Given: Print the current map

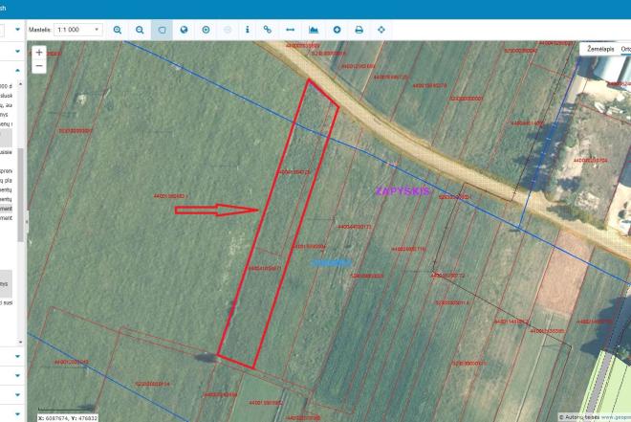Looking at the screenshot, I should coord(359,30).
